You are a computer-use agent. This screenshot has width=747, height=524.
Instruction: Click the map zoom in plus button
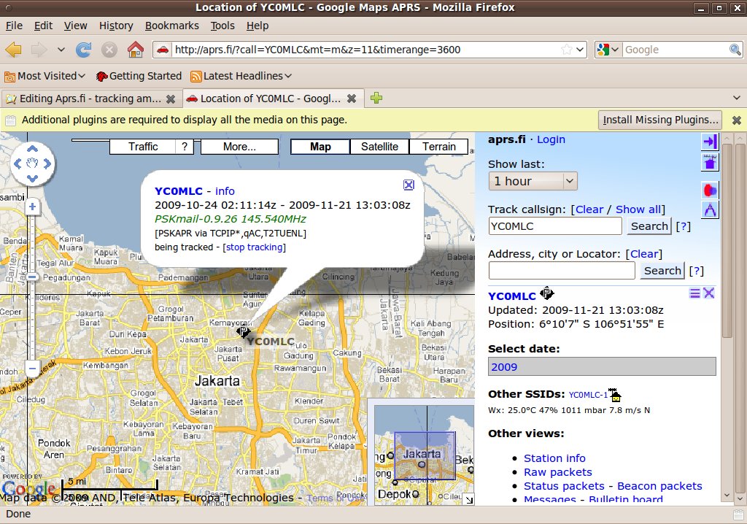31,207
